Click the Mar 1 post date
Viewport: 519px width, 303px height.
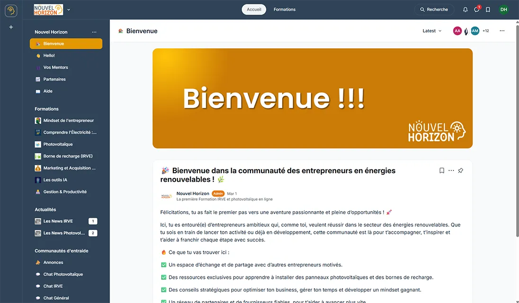point(232,194)
